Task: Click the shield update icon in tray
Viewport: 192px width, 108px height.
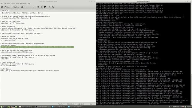Action: (185, 107)
